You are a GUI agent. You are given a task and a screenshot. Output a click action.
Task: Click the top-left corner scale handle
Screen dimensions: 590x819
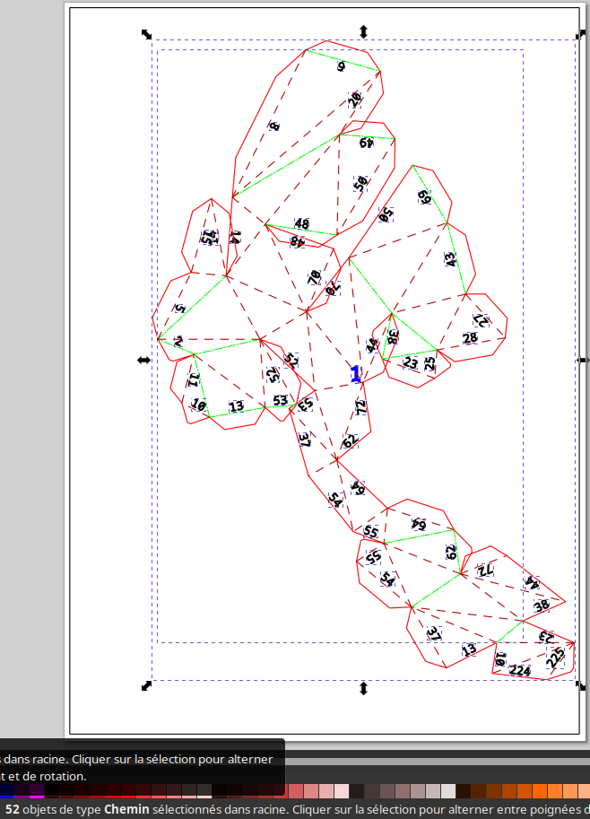coord(147,34)
